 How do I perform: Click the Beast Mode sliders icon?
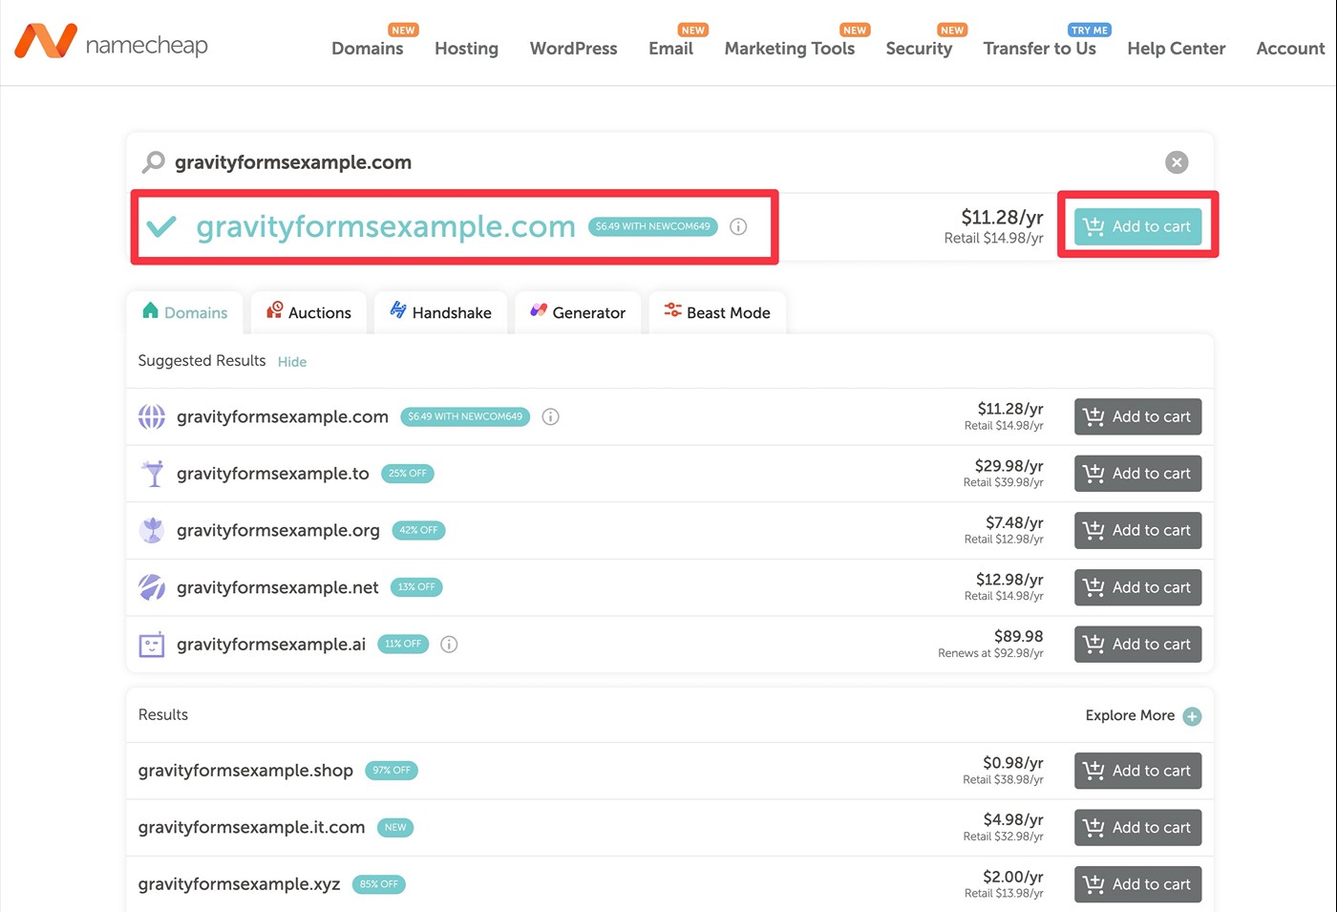coord(673,310)
